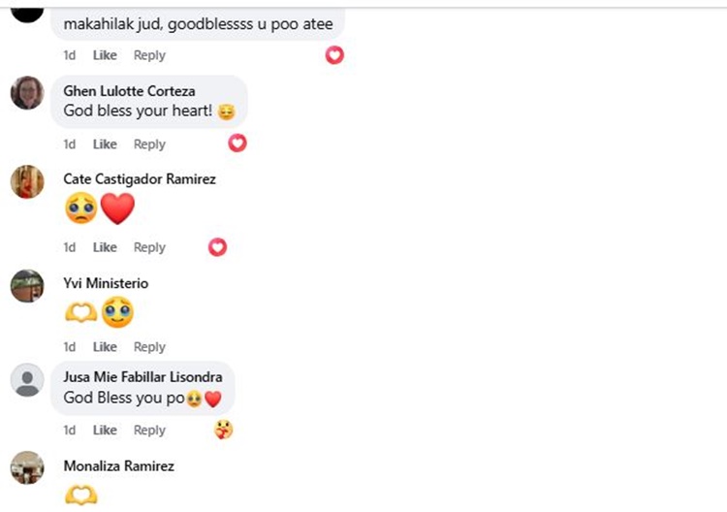The height and width of the screenshot is (512, 727).
Task: Reply to Ghen Lulotte Corteza's comment
Action: point(149,144)
